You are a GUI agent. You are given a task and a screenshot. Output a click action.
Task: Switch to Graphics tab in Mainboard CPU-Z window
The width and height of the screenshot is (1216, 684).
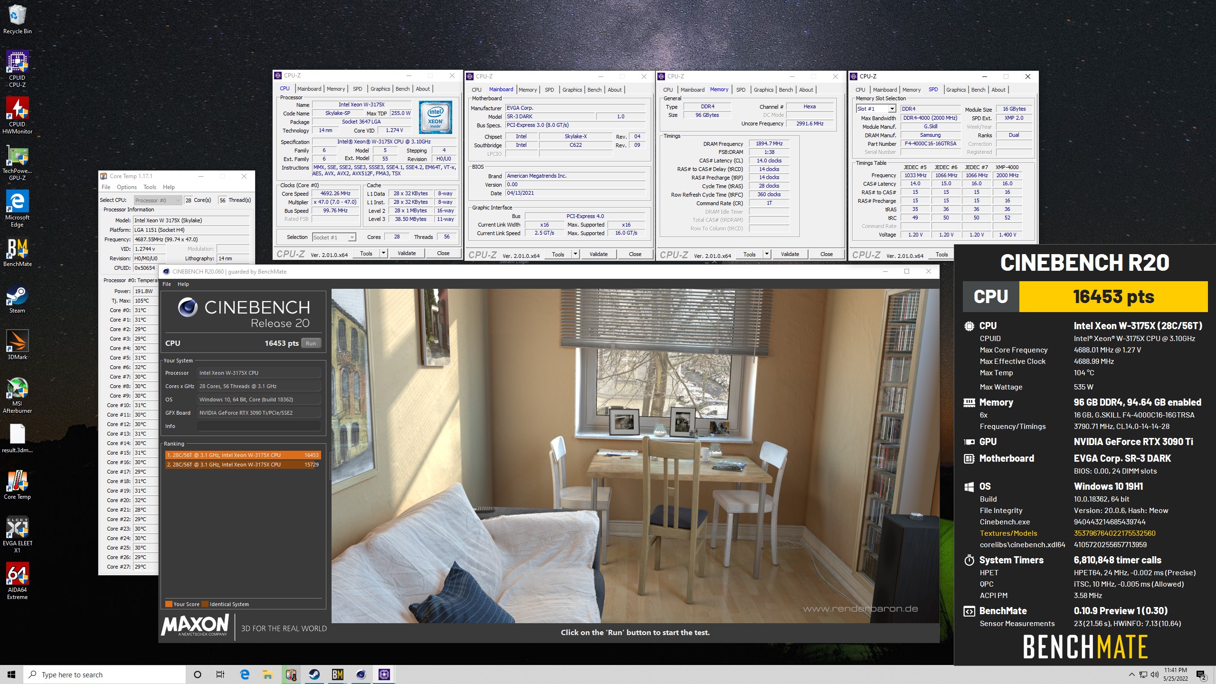(x=572, y=90)
